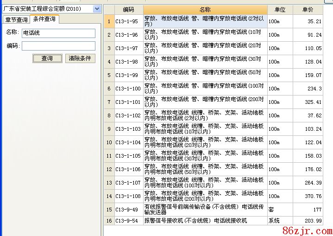Click the 名称 column header
This screenshot has height=236, width=333.
(x=205, y=10)
